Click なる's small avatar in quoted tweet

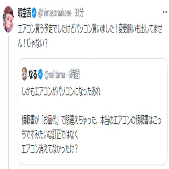point(24,73)
